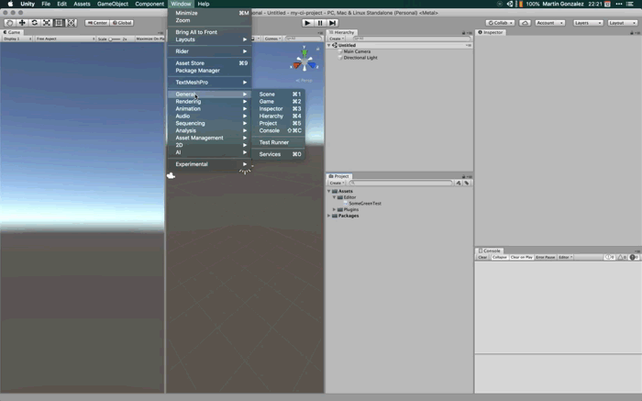Click the Pause button
Viewport: 642px width, 401px height.
320,23
